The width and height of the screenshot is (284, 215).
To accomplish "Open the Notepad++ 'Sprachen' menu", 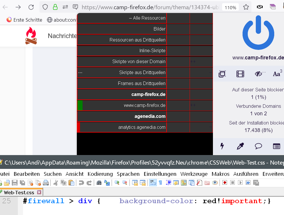I will click(128, 174).
